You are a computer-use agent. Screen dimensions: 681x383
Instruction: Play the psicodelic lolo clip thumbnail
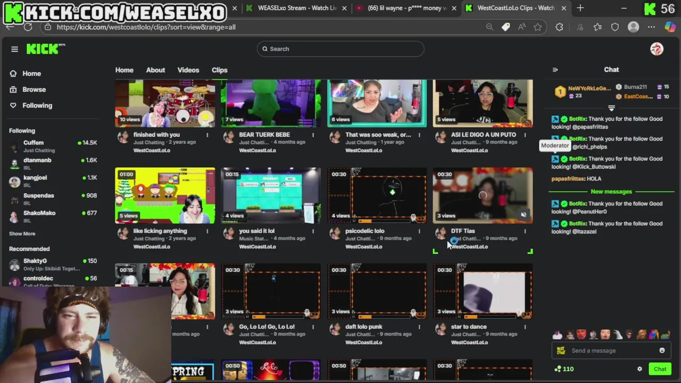[377, 196]
